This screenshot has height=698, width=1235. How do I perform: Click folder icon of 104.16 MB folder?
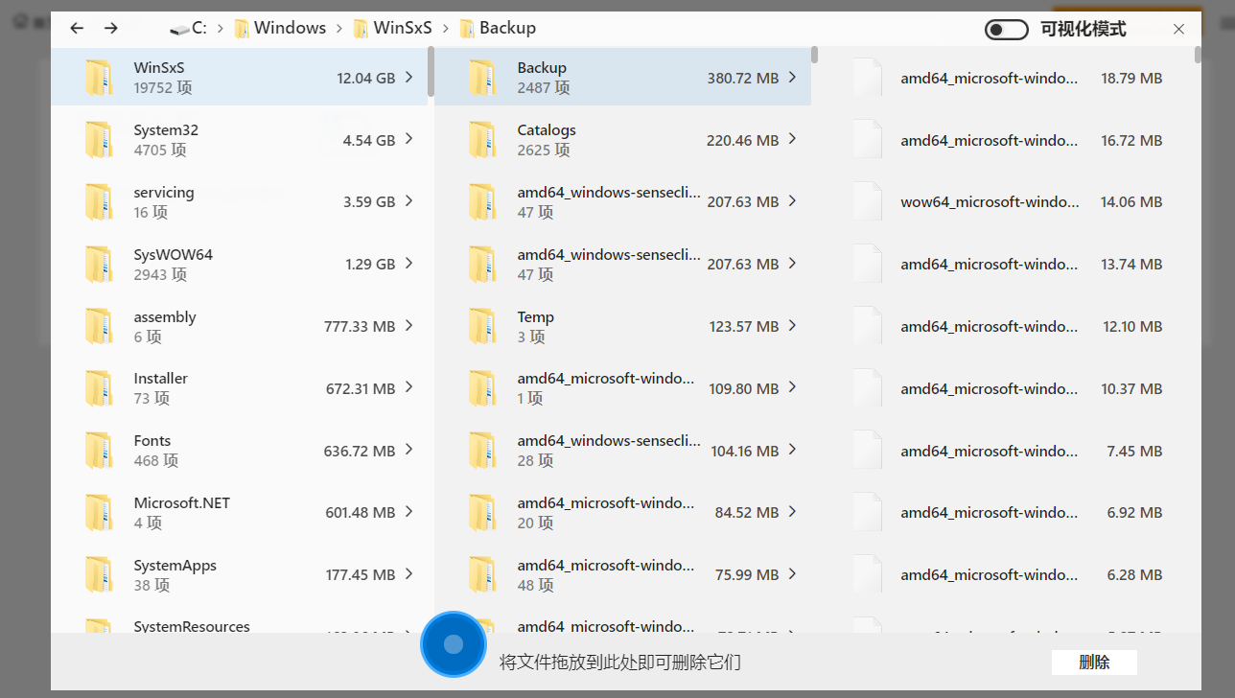click(x=482, y=451)
